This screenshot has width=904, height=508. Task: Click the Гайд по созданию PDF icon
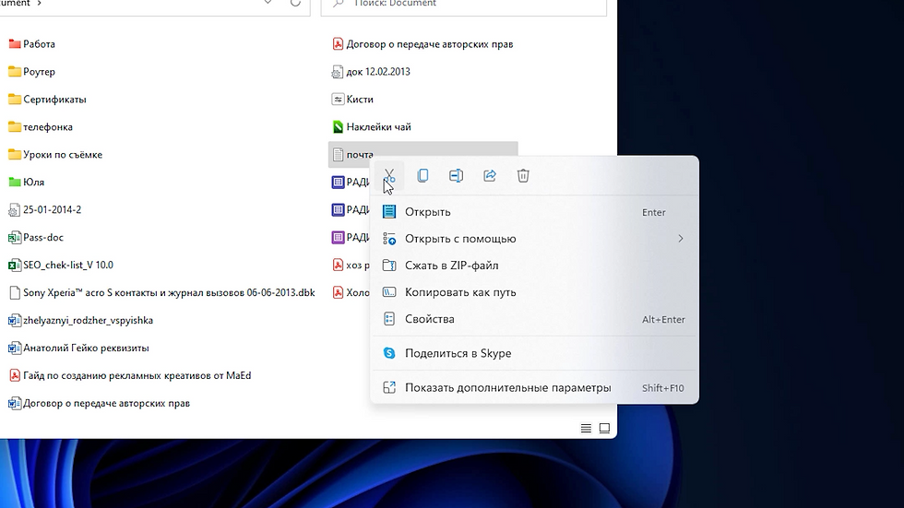15,375
